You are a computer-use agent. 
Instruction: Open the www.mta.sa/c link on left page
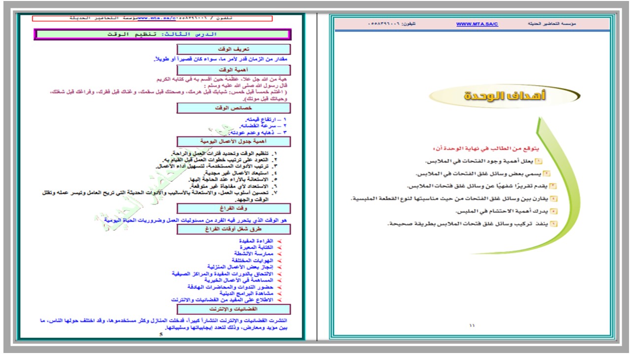157,18
